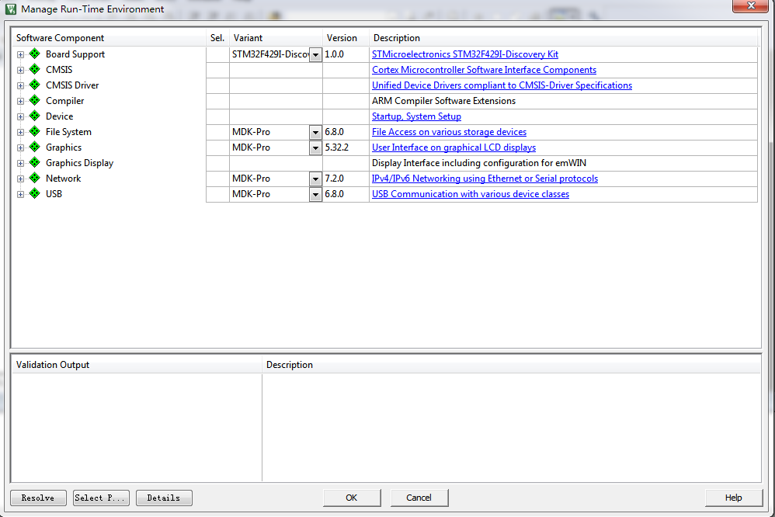The height and width of the screenshot is (517, 775).
Task: Click the Network green diamond icon
Action: 35,178
